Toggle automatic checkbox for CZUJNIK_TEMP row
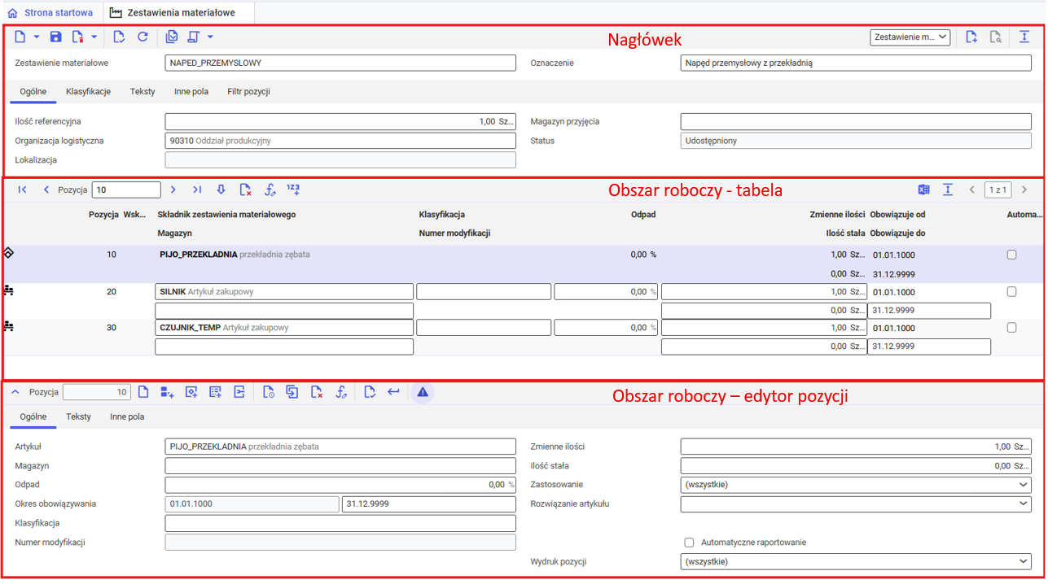 1011,328
